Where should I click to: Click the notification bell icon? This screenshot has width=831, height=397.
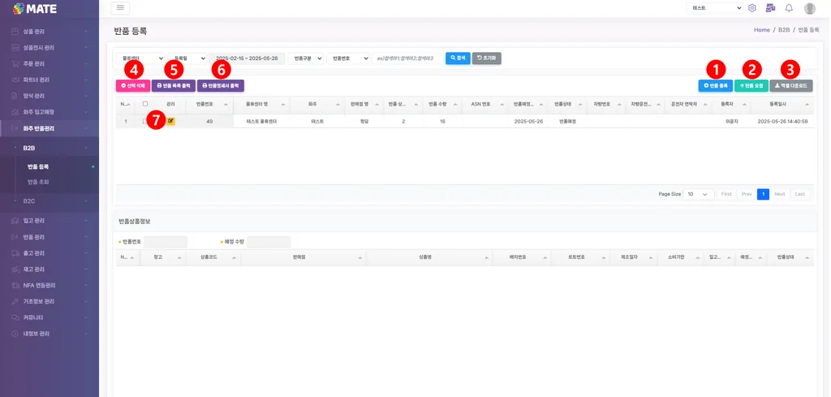(x=789, y=8)
